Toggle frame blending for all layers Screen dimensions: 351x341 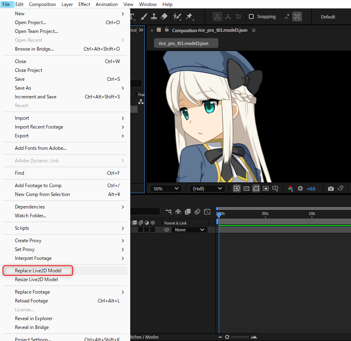tap(188, 211)
